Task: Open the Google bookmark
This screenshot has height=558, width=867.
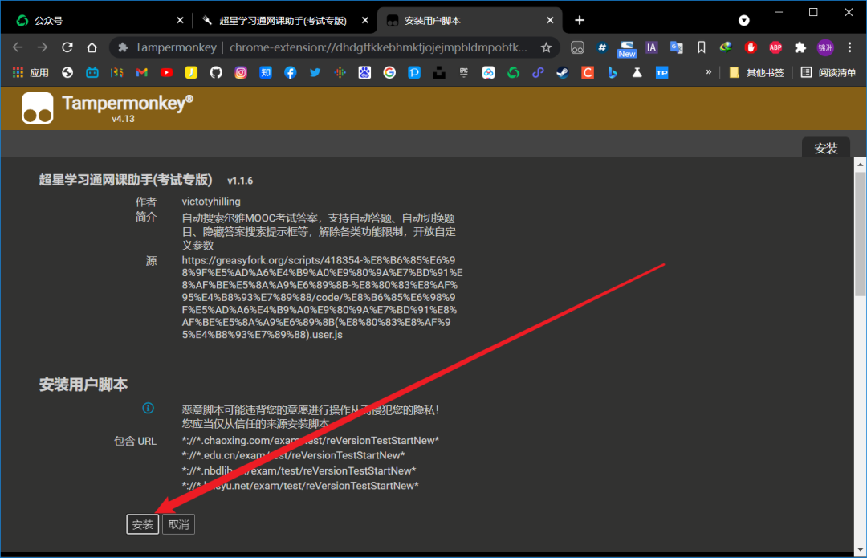Action: (x=389, y=72)
